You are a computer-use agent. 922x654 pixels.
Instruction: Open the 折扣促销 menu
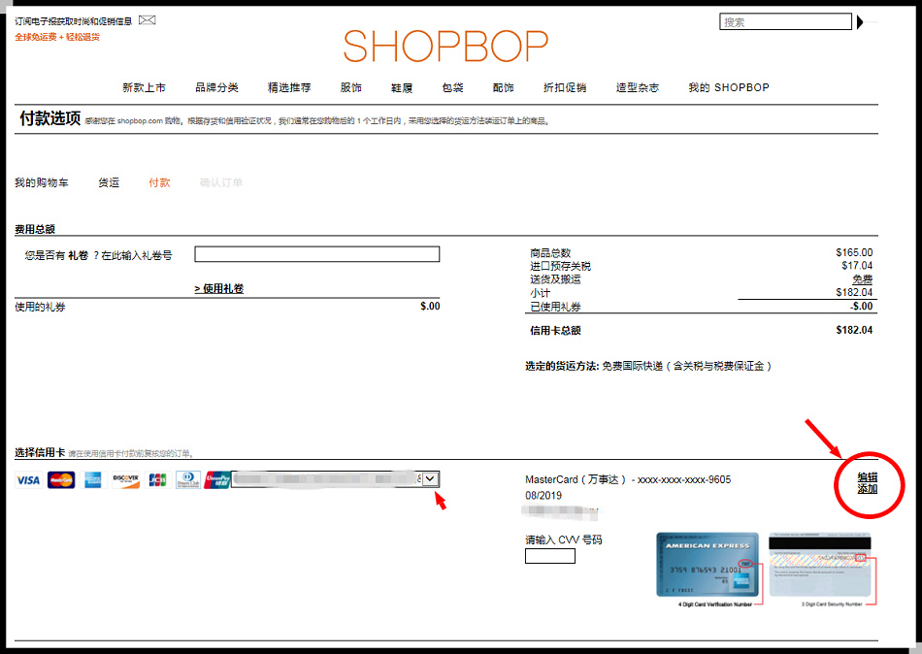click(565, 87)
